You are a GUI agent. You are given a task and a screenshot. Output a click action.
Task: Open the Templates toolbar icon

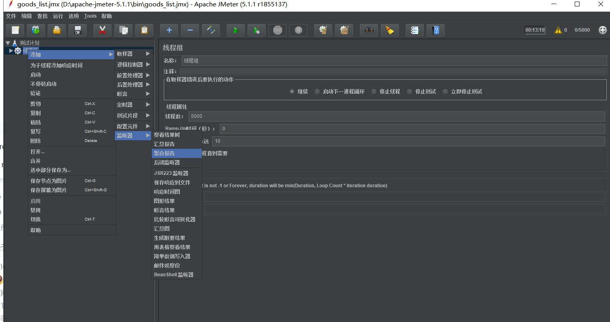[36, 30]
